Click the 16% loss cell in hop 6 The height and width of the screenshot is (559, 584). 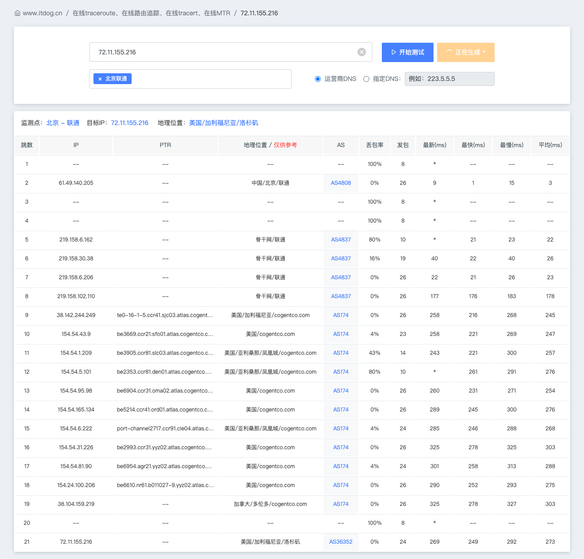375,259
